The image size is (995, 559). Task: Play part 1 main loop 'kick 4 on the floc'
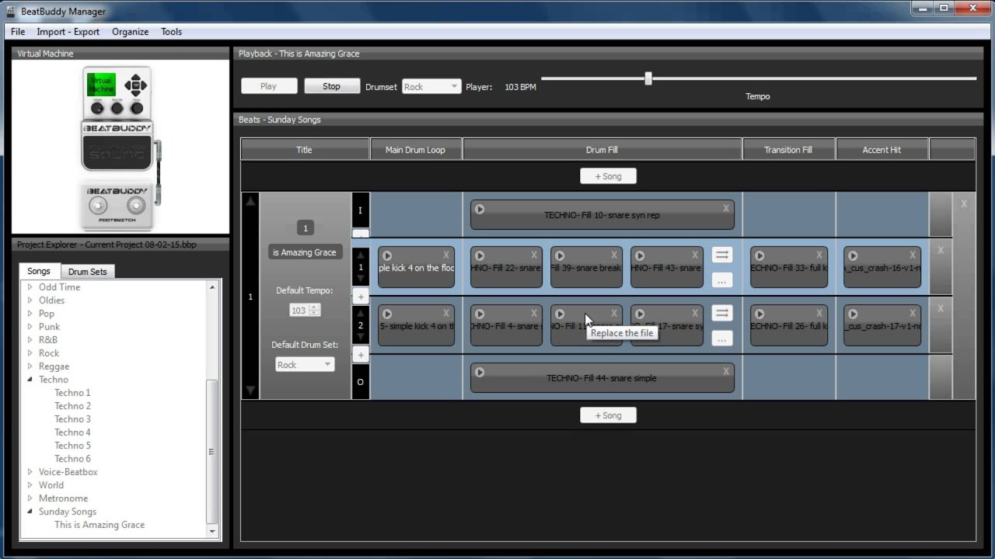coord(387,255)
